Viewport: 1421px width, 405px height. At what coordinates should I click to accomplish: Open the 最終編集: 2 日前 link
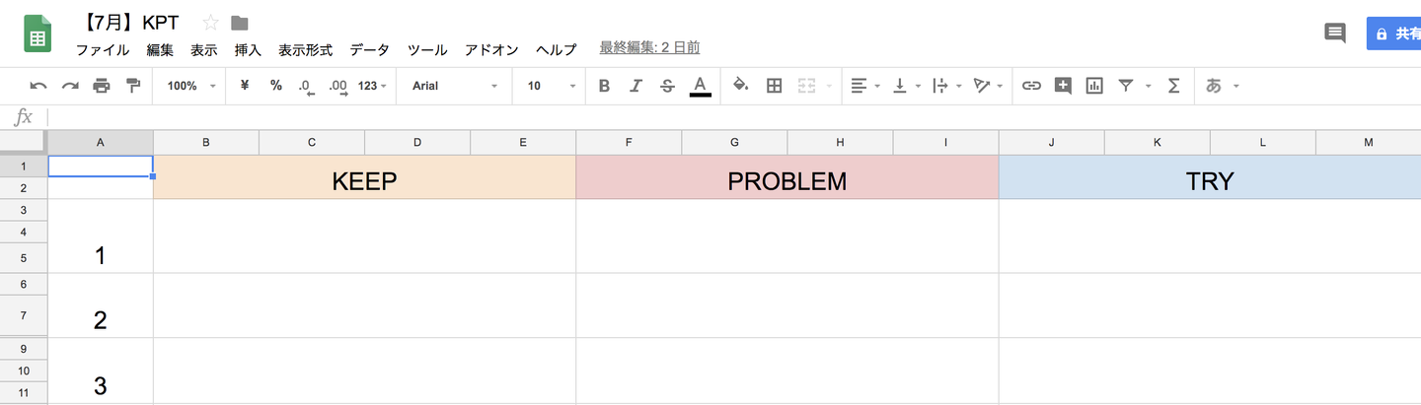click(649, 47)
